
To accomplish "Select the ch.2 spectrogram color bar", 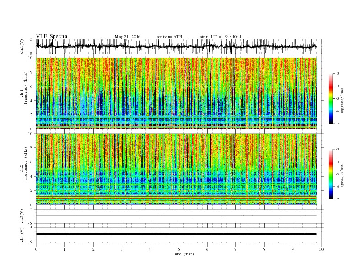I will [x=330, y=174].
